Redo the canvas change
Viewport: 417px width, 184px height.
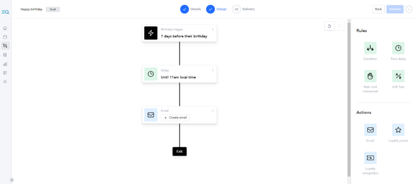coord(339,26)
